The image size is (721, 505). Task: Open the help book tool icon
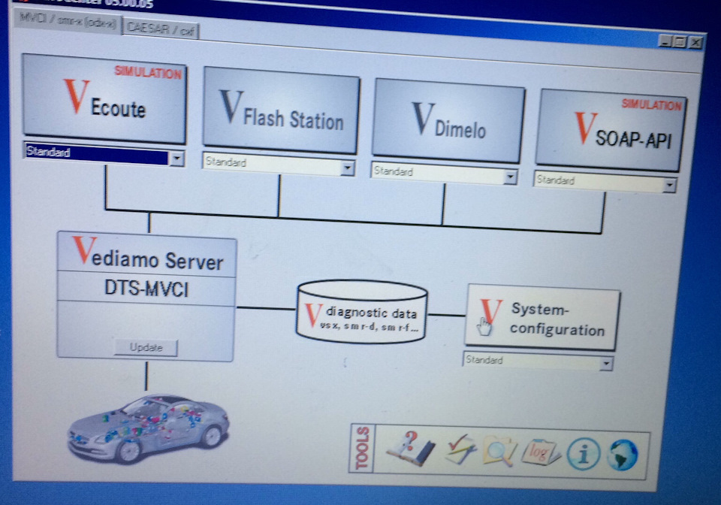(411, 449)
